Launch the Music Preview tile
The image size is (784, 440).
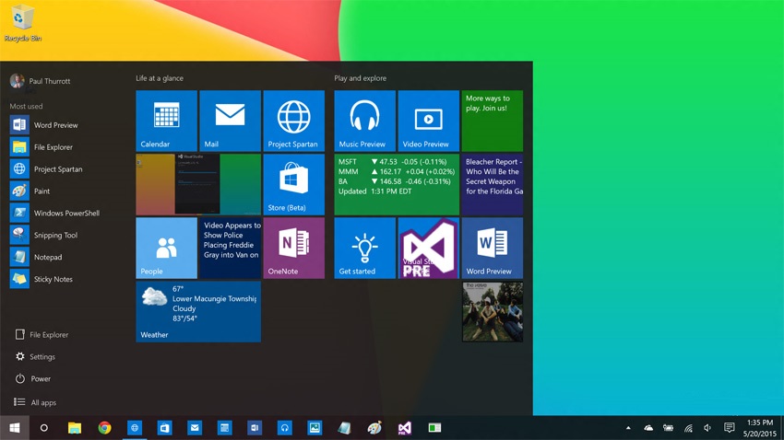pos(365,121)
